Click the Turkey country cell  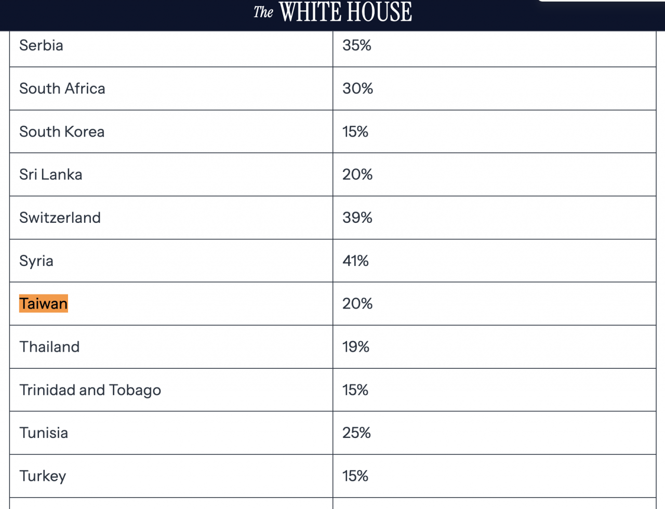click(x=171, y=476)
